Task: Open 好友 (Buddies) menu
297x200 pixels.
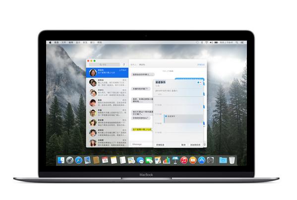Action: (x=85, y=43)
